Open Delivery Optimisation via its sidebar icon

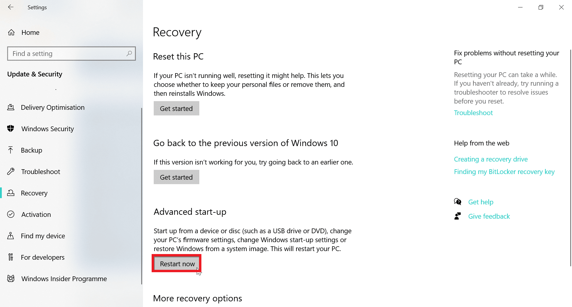11,107
